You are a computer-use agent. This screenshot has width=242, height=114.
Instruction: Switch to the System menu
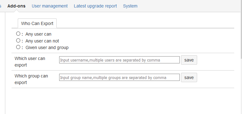pos(130,6)
